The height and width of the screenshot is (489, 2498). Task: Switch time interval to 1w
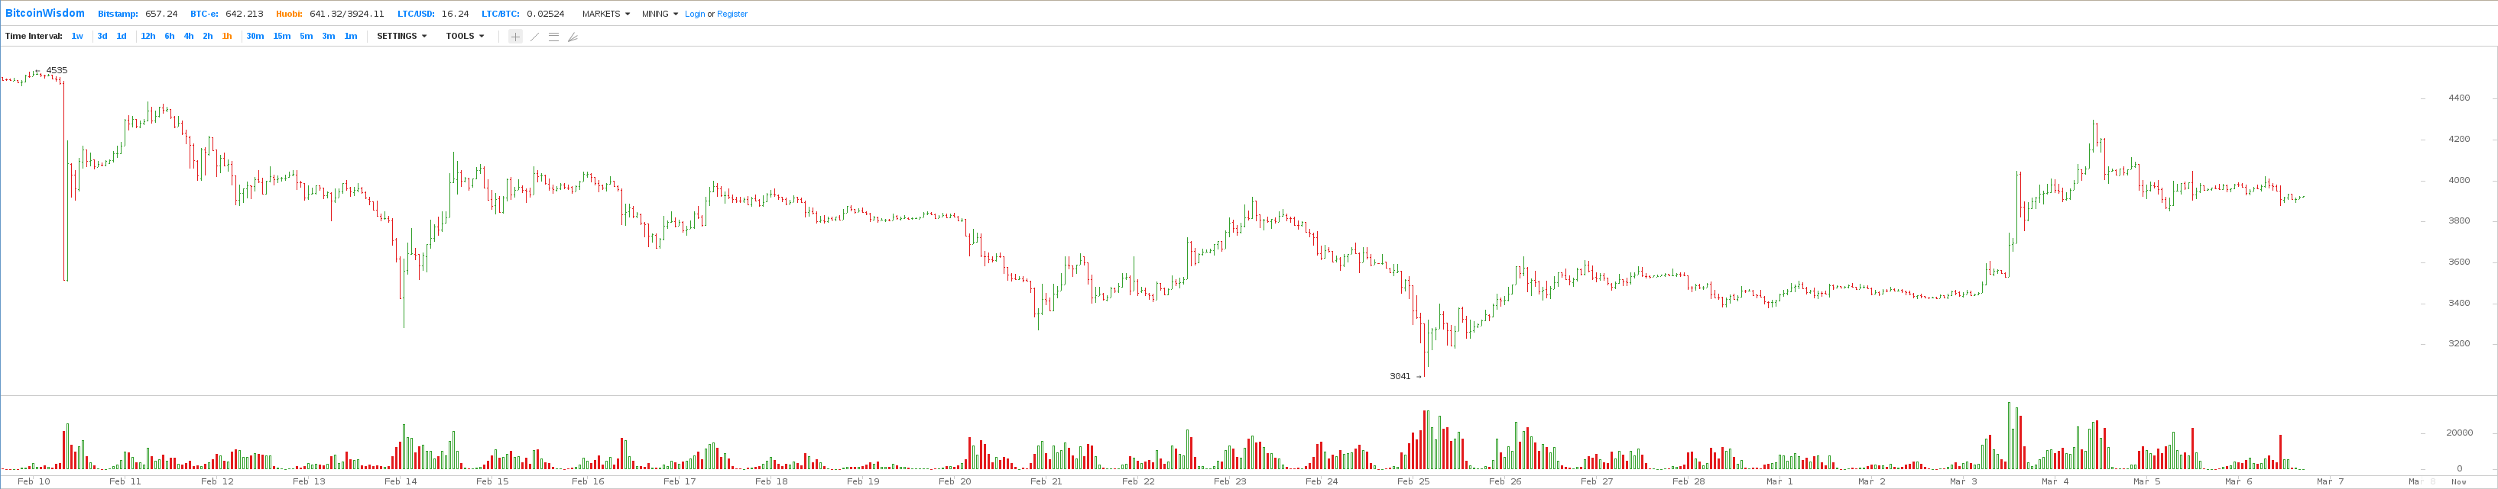tap(77, 37)
